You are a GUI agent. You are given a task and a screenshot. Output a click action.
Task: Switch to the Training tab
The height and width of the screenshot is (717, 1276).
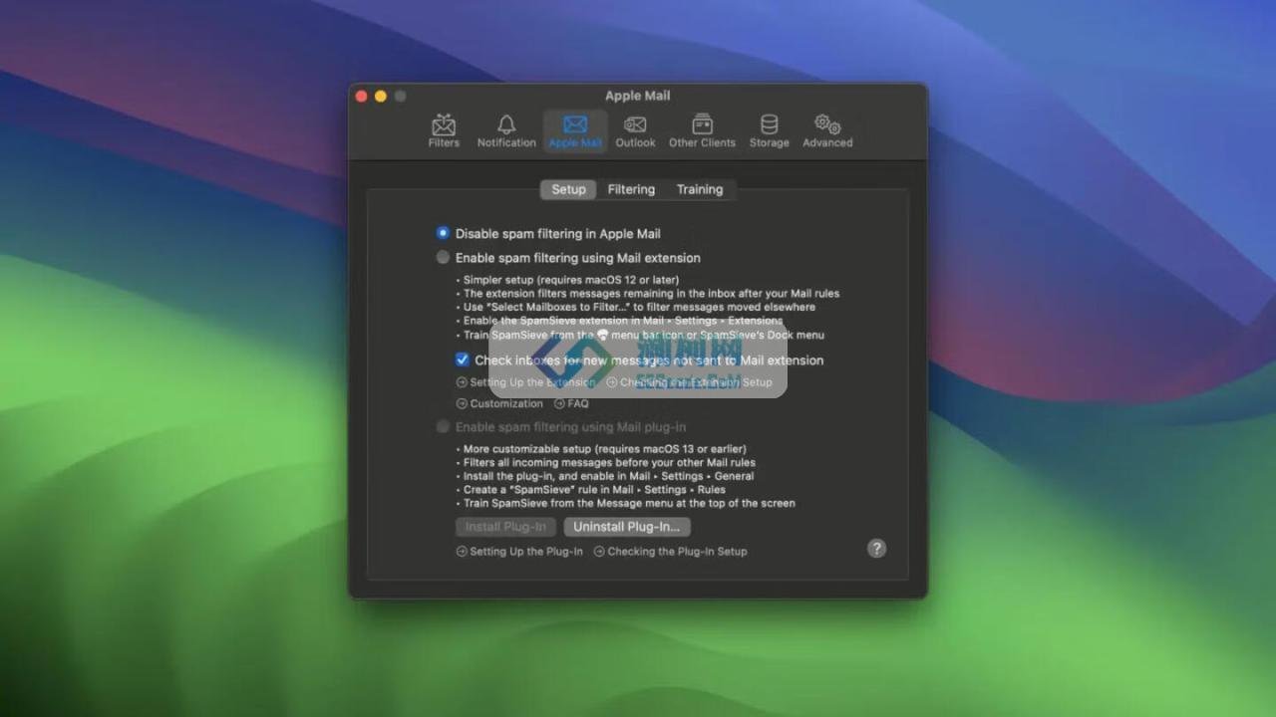click(x=700, y=189)
